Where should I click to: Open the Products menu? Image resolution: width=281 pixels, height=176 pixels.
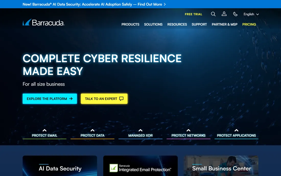(130, 24)
